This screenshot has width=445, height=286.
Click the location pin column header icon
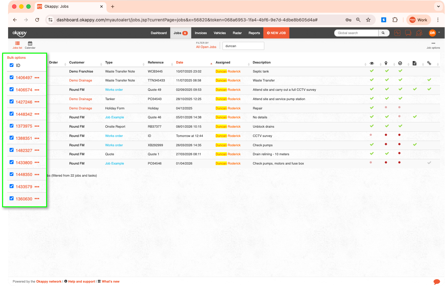coord(386,63)
